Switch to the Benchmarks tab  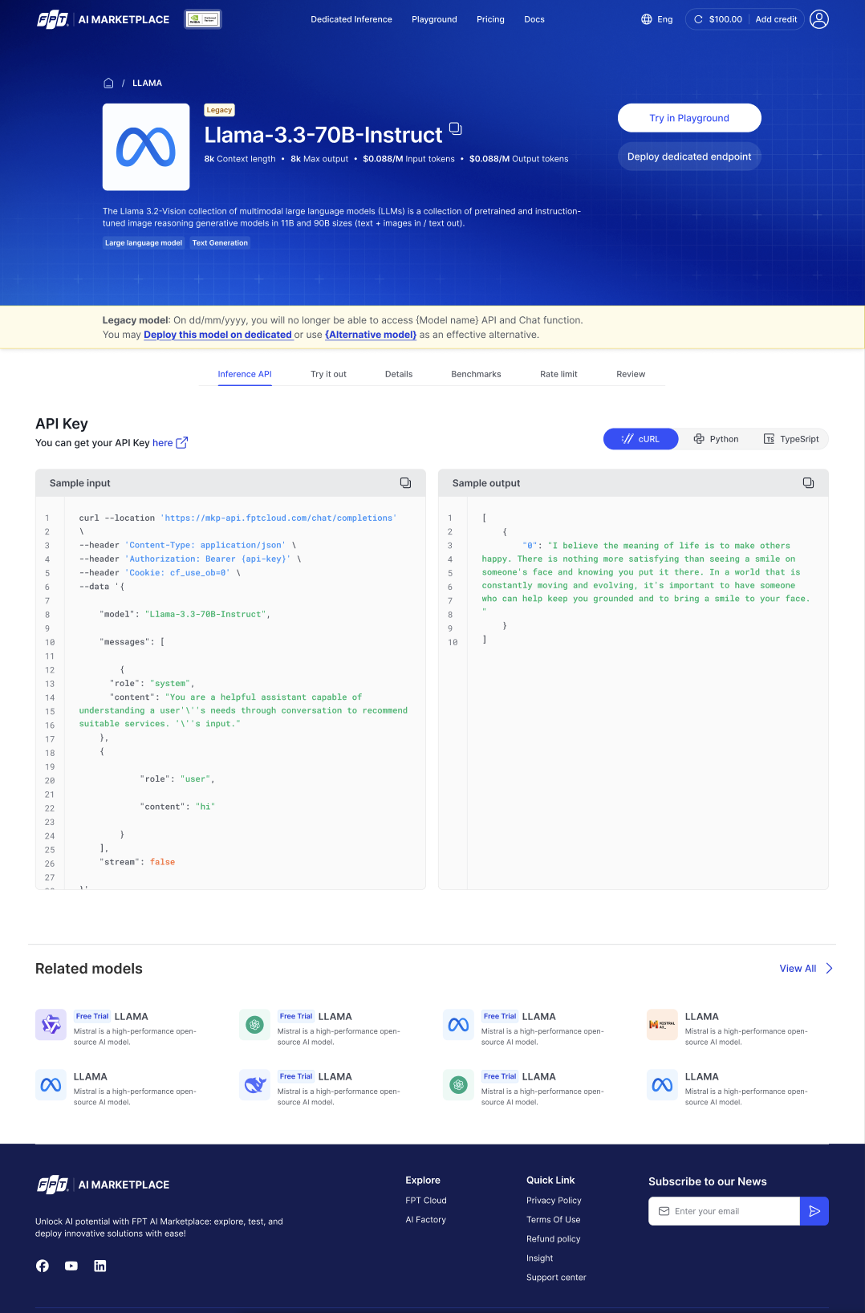pyautogui.click(x=476, y=374)
